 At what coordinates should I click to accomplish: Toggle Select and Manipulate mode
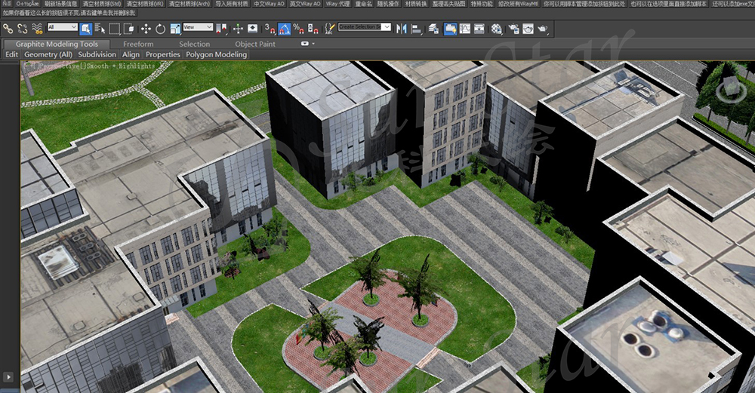238,29
